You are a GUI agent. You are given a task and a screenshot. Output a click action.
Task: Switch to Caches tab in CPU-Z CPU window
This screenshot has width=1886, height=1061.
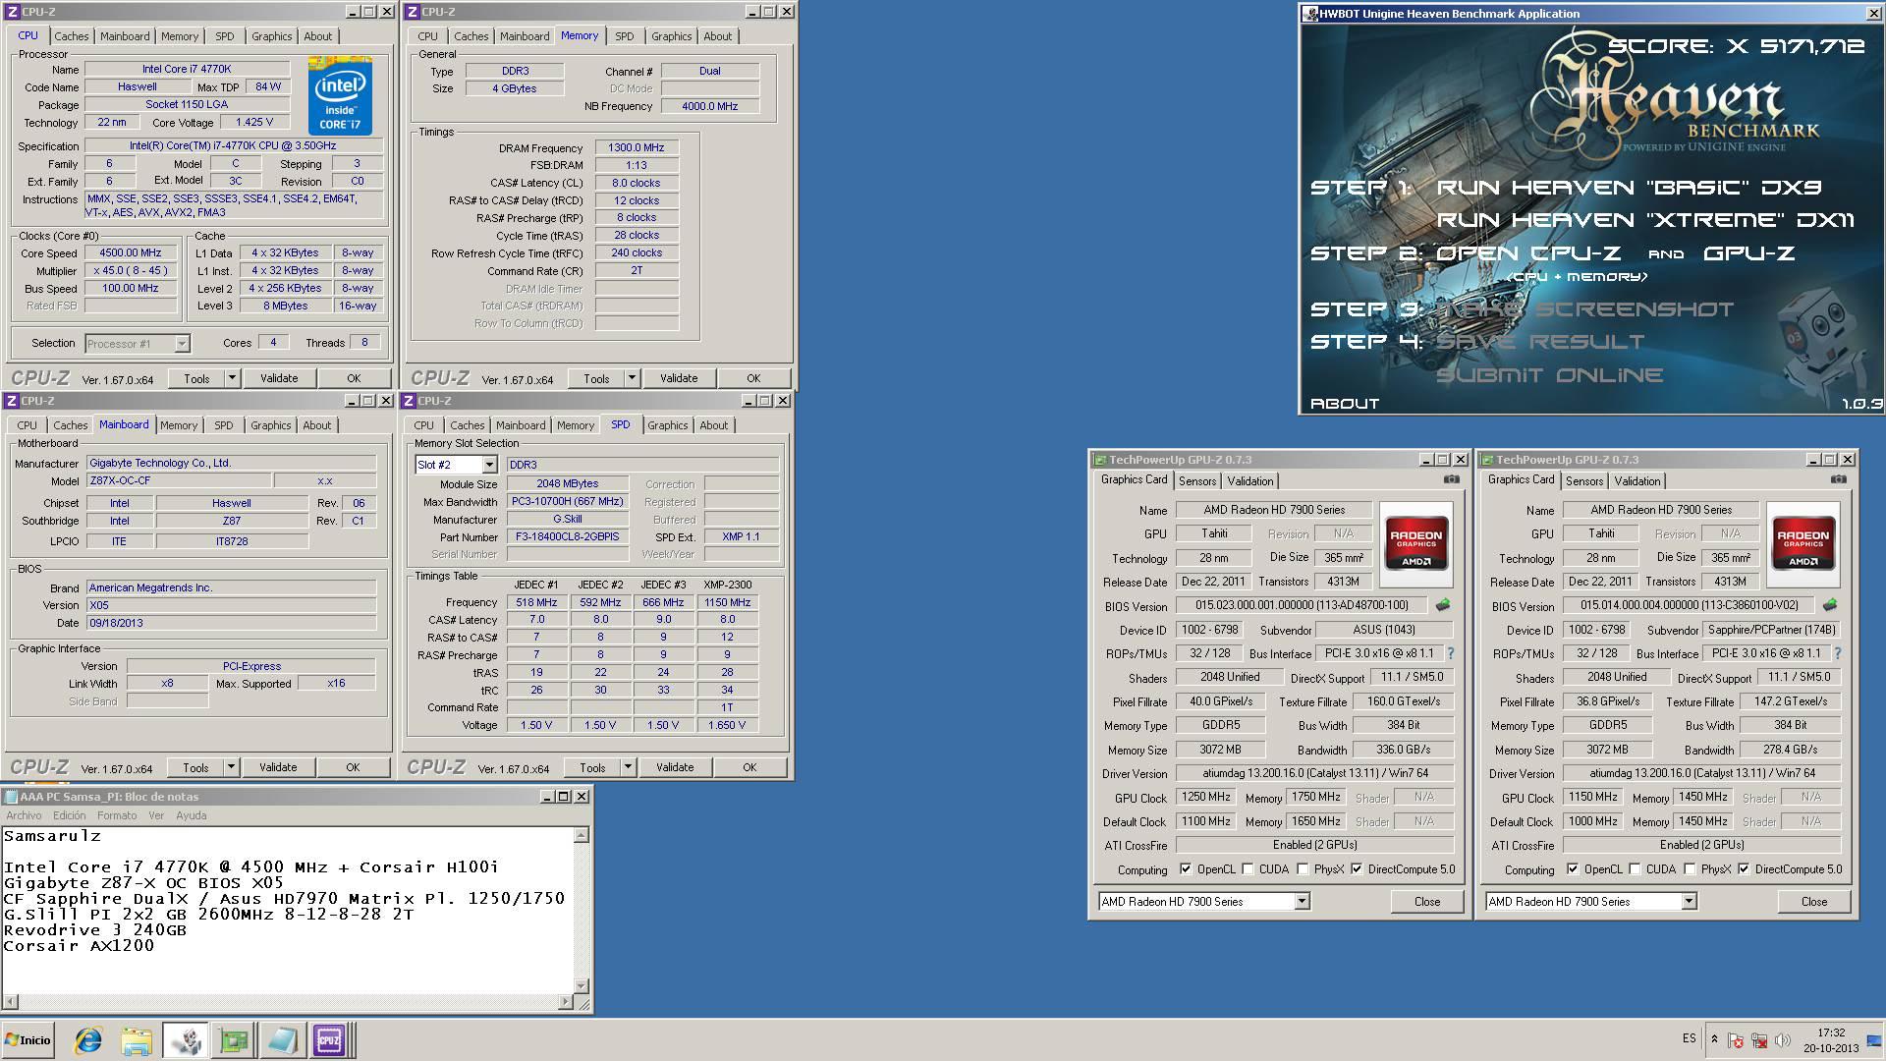point(72,36)
